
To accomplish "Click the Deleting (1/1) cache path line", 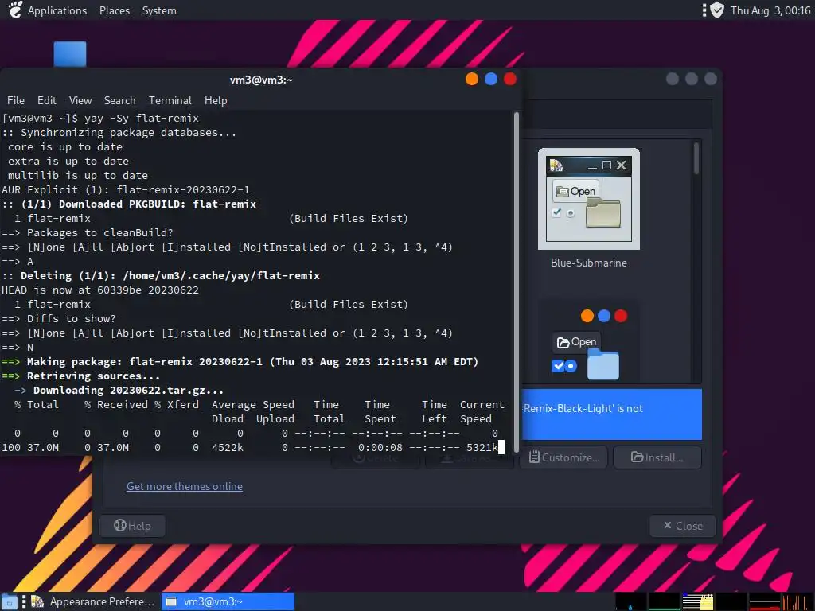I will [x=161, y=276].
